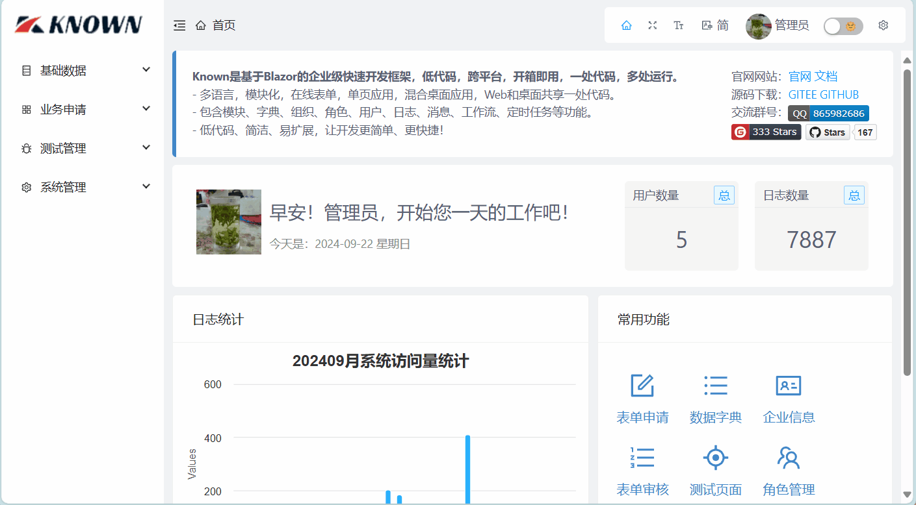
Task: Click the scrollbar down arrow
Action: [908, 495]
